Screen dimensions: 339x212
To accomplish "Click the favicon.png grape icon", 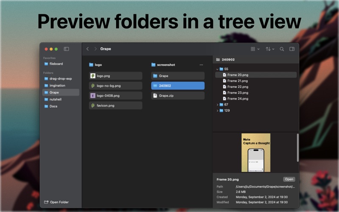I will coord(93,106).
